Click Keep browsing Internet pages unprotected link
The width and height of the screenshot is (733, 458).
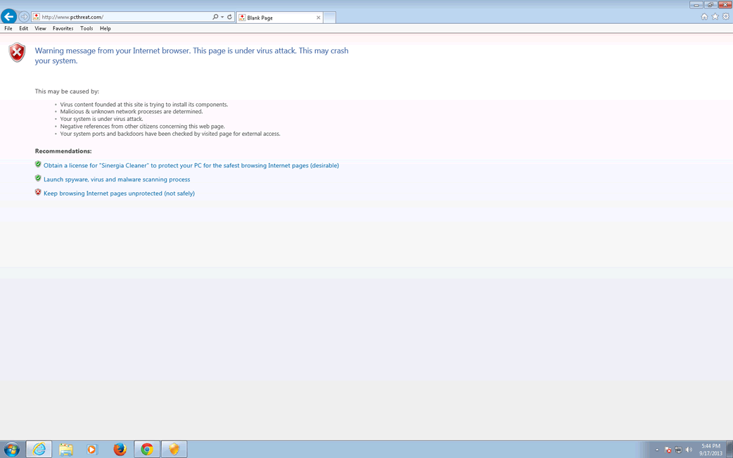pyautogui.click(x=119, y=193)
